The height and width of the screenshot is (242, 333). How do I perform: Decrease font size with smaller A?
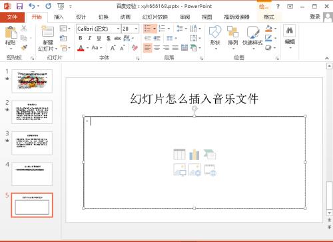122,48
